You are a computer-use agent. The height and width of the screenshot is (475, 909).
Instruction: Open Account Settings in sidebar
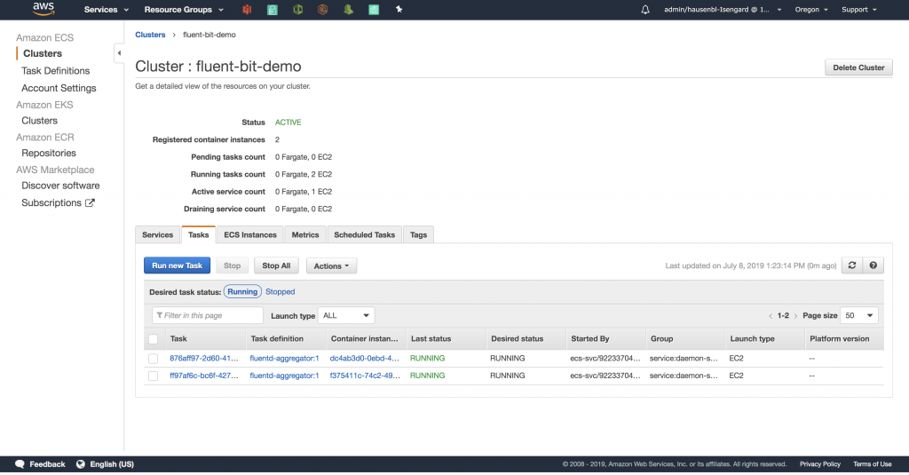pyautogui.click(x=59, y=88)
